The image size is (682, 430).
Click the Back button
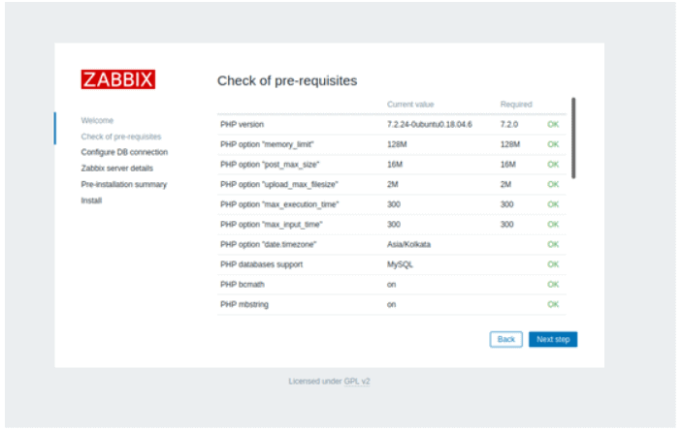[x=505, y=339]
